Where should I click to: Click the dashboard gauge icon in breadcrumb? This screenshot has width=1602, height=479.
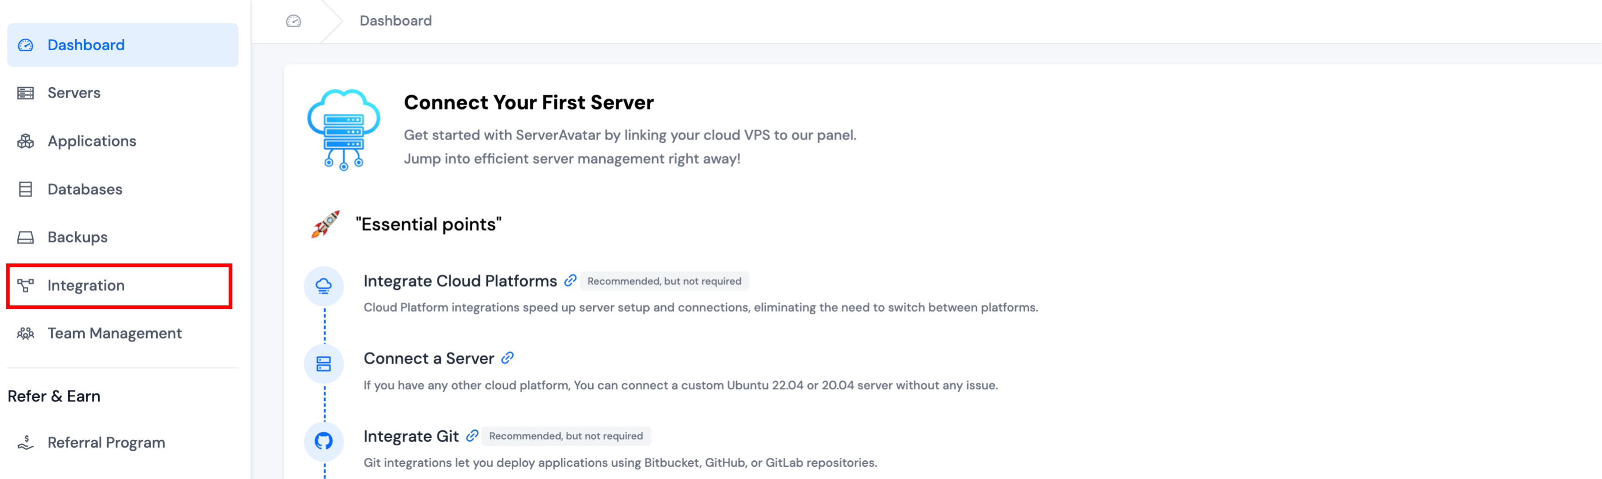(x=294, y=21)
